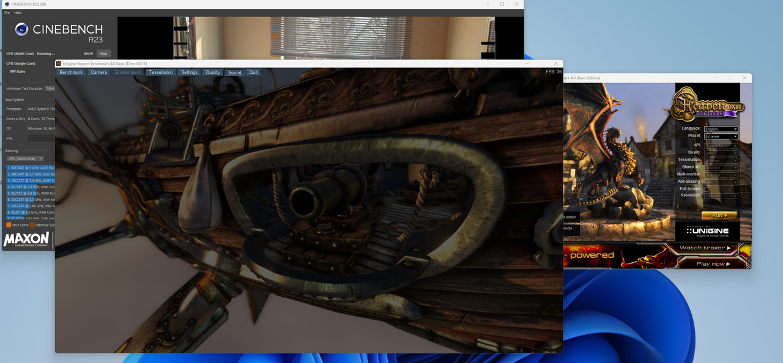
Task: Click the MAXON logo in Cinebench
Action: 26,240
